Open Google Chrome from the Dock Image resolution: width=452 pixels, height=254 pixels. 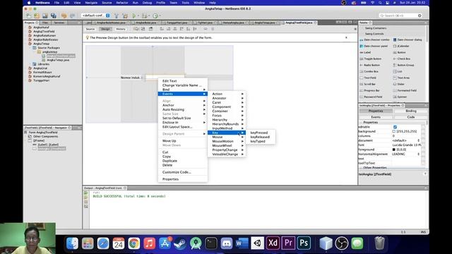tap(134, 243)
